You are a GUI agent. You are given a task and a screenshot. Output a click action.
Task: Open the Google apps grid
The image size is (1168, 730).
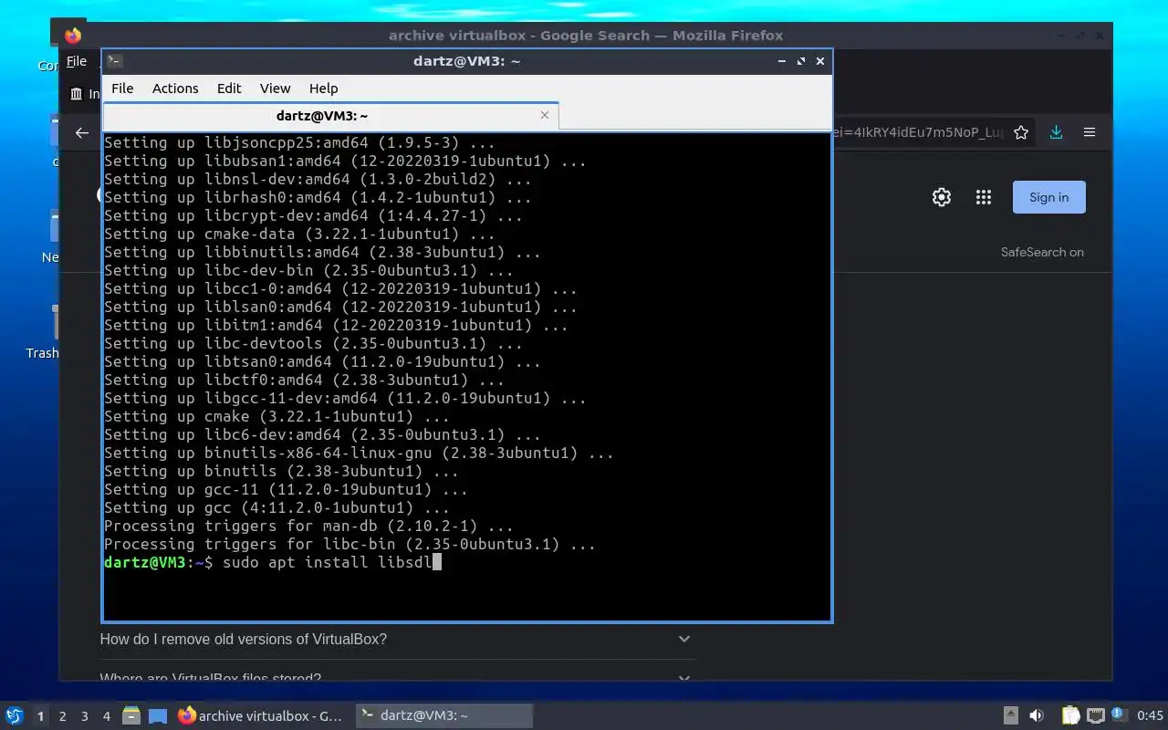(x=983, y=197)
